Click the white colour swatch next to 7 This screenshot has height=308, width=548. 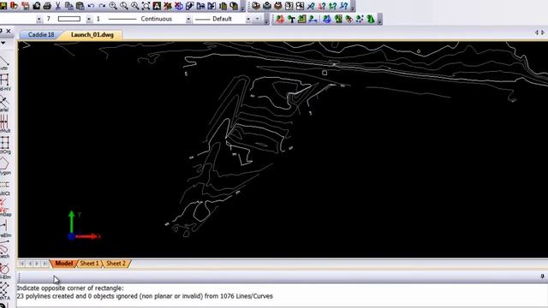(x=69, y=19)
